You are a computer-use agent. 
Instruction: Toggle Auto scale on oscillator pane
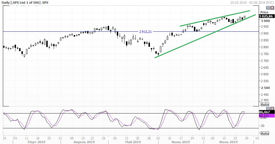click(265, 133)
